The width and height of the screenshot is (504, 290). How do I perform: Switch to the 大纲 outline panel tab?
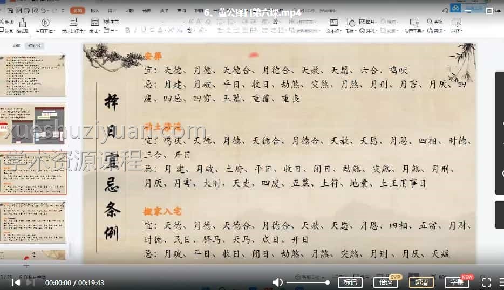(x=16, y=46)
